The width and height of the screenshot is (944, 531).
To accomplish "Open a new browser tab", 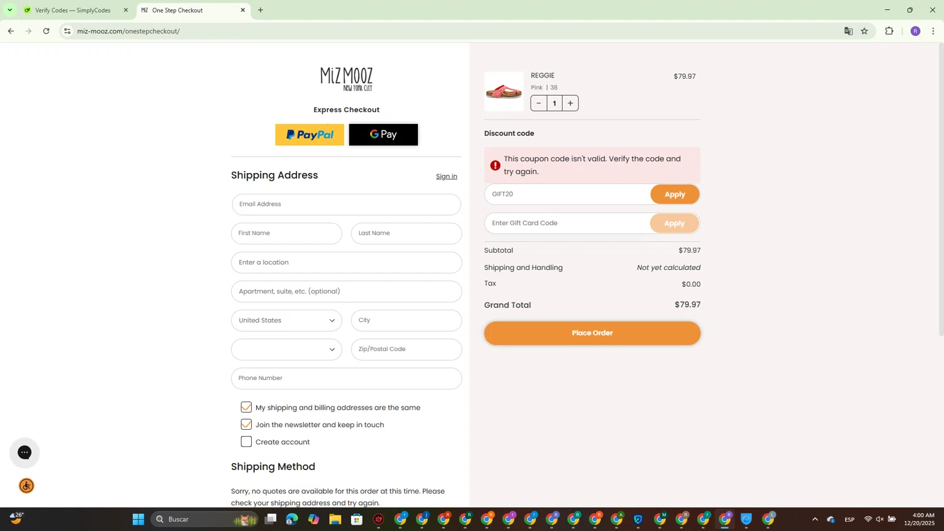I will click(261, 10).
